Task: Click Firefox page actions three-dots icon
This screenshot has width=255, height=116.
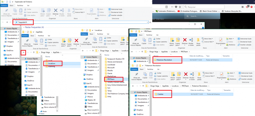Action: (x=172, y=7)
